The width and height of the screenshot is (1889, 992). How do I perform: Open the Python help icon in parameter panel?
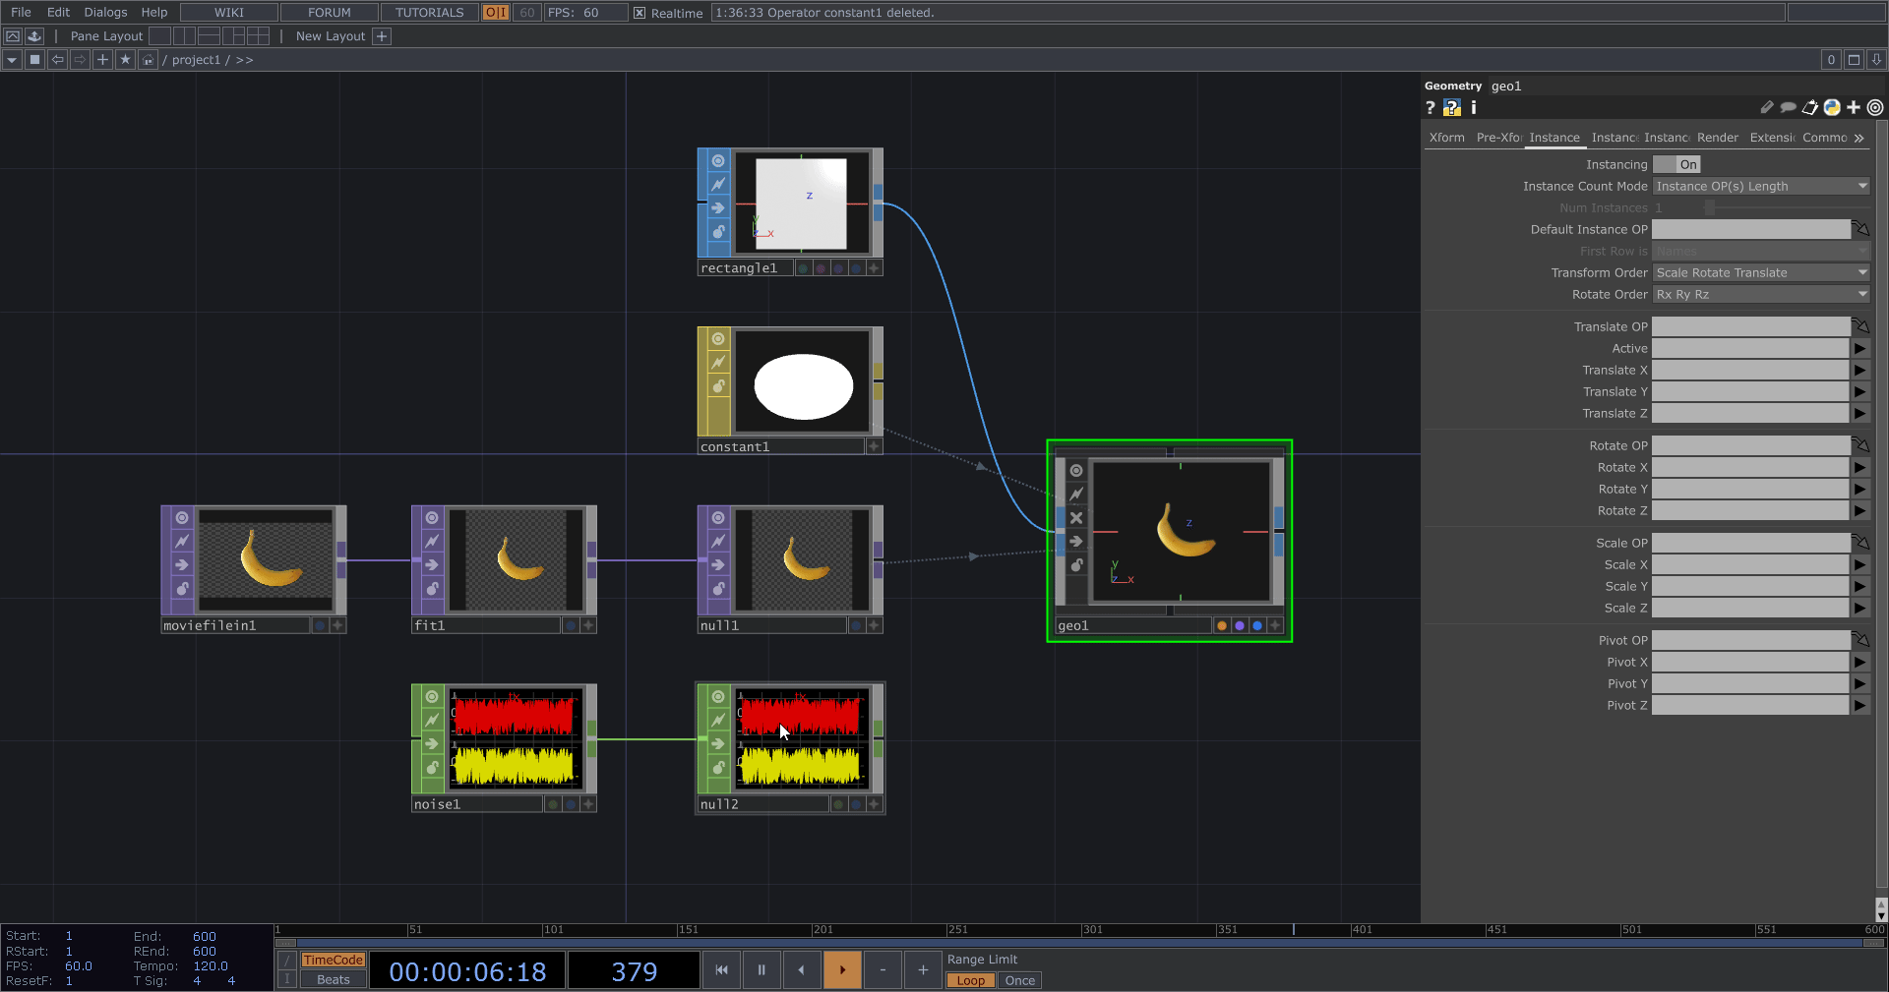[x=1452, y=108]
